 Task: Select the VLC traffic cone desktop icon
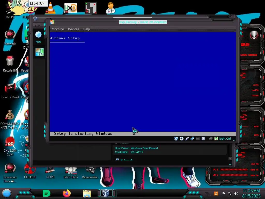click(x=50, y=8)
